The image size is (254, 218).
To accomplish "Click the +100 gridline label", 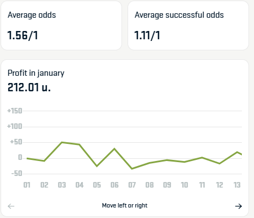I will [x=15, y=127].
